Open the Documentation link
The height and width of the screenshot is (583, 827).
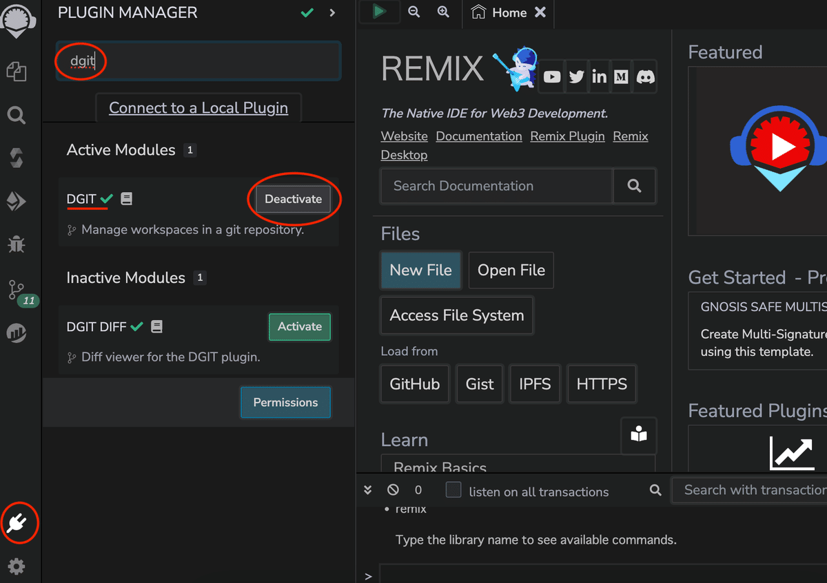click(x=479, y=136)
